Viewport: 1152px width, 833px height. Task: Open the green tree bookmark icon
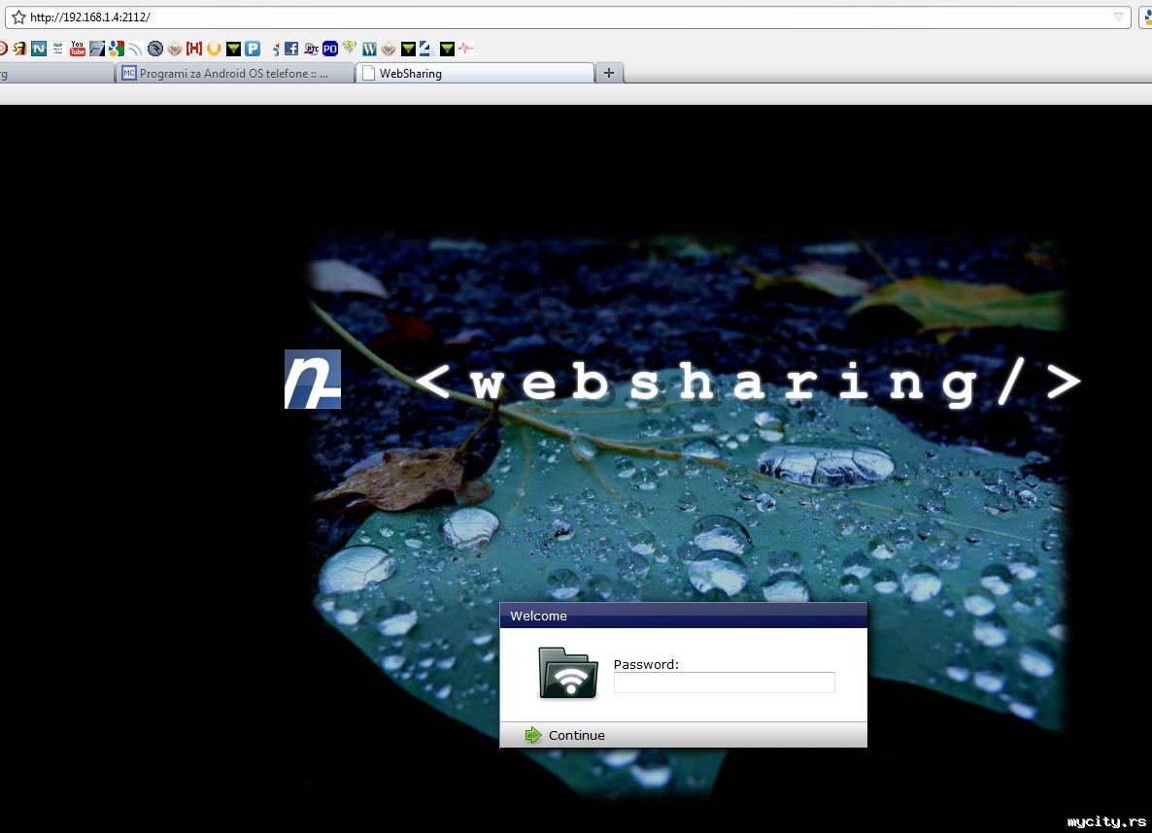[x=350, y=49]
